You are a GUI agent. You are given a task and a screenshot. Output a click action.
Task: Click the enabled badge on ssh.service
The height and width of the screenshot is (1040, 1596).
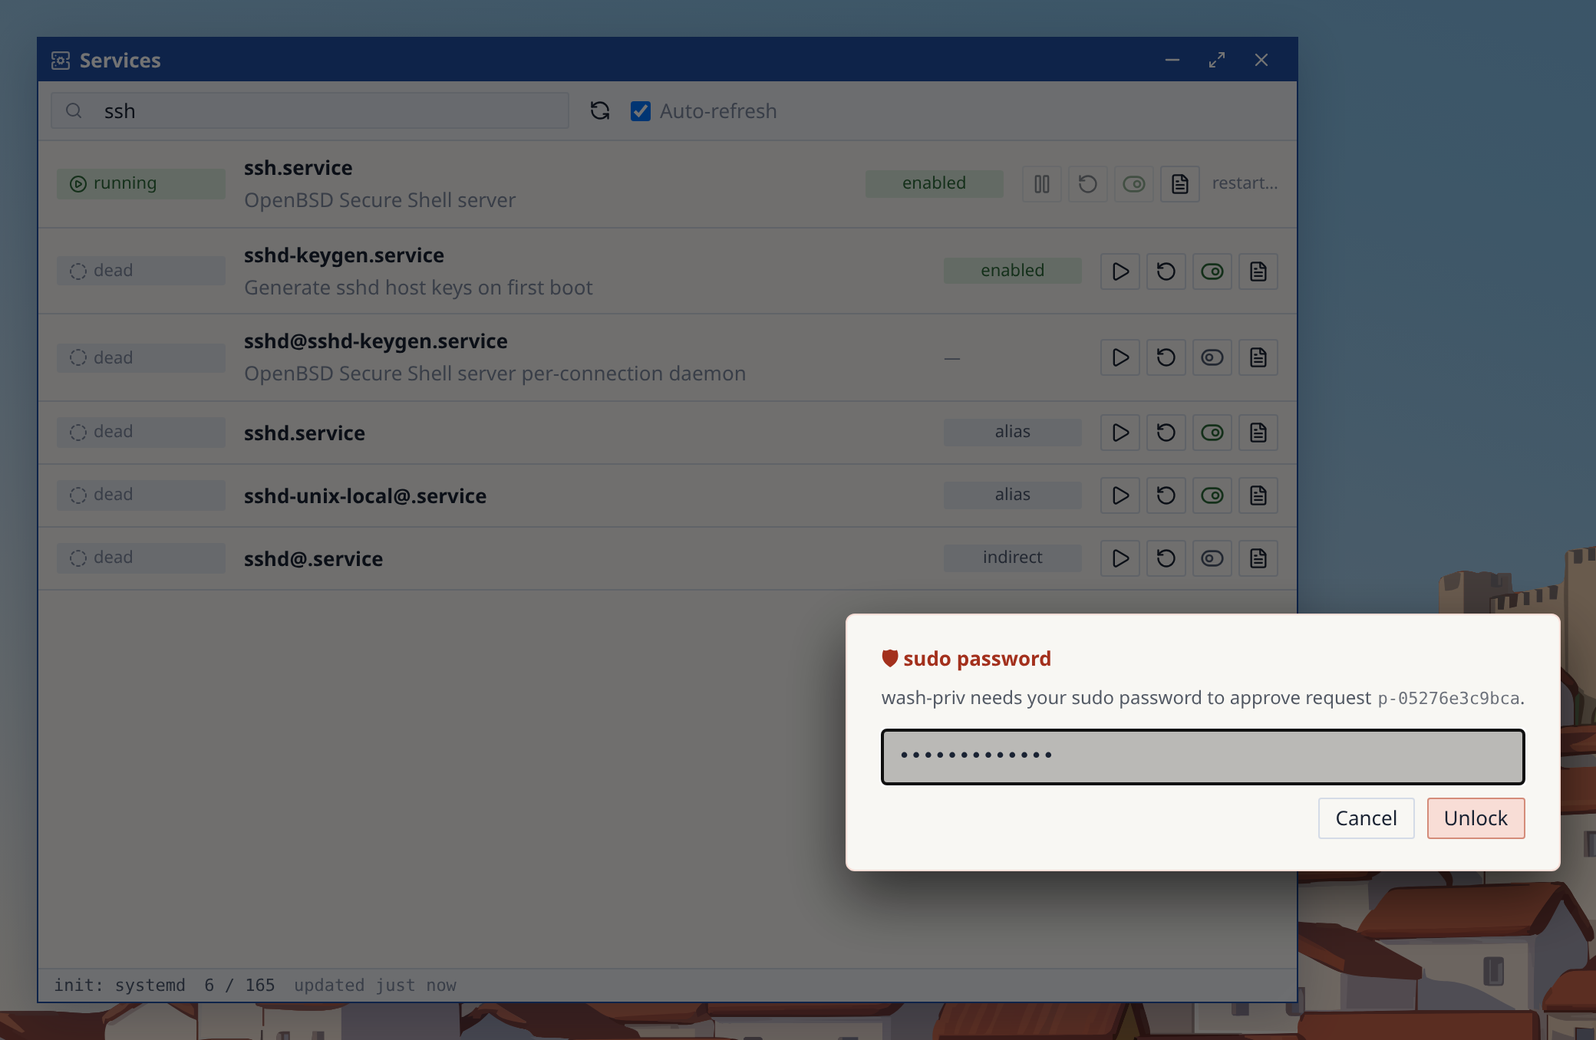(x=934, y=183)
